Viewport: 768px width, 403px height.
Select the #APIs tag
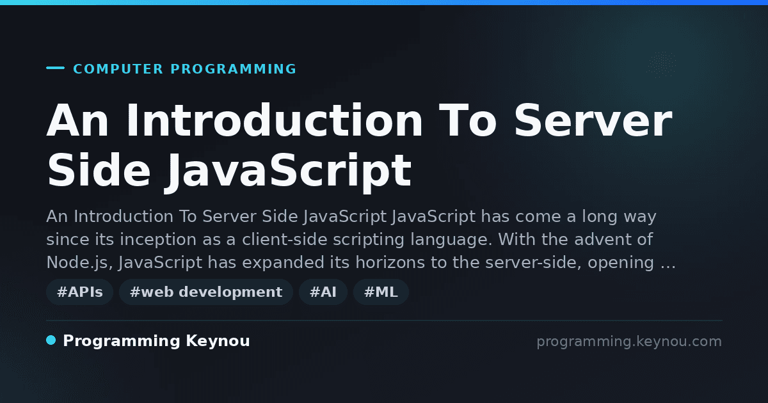(80, 292)
